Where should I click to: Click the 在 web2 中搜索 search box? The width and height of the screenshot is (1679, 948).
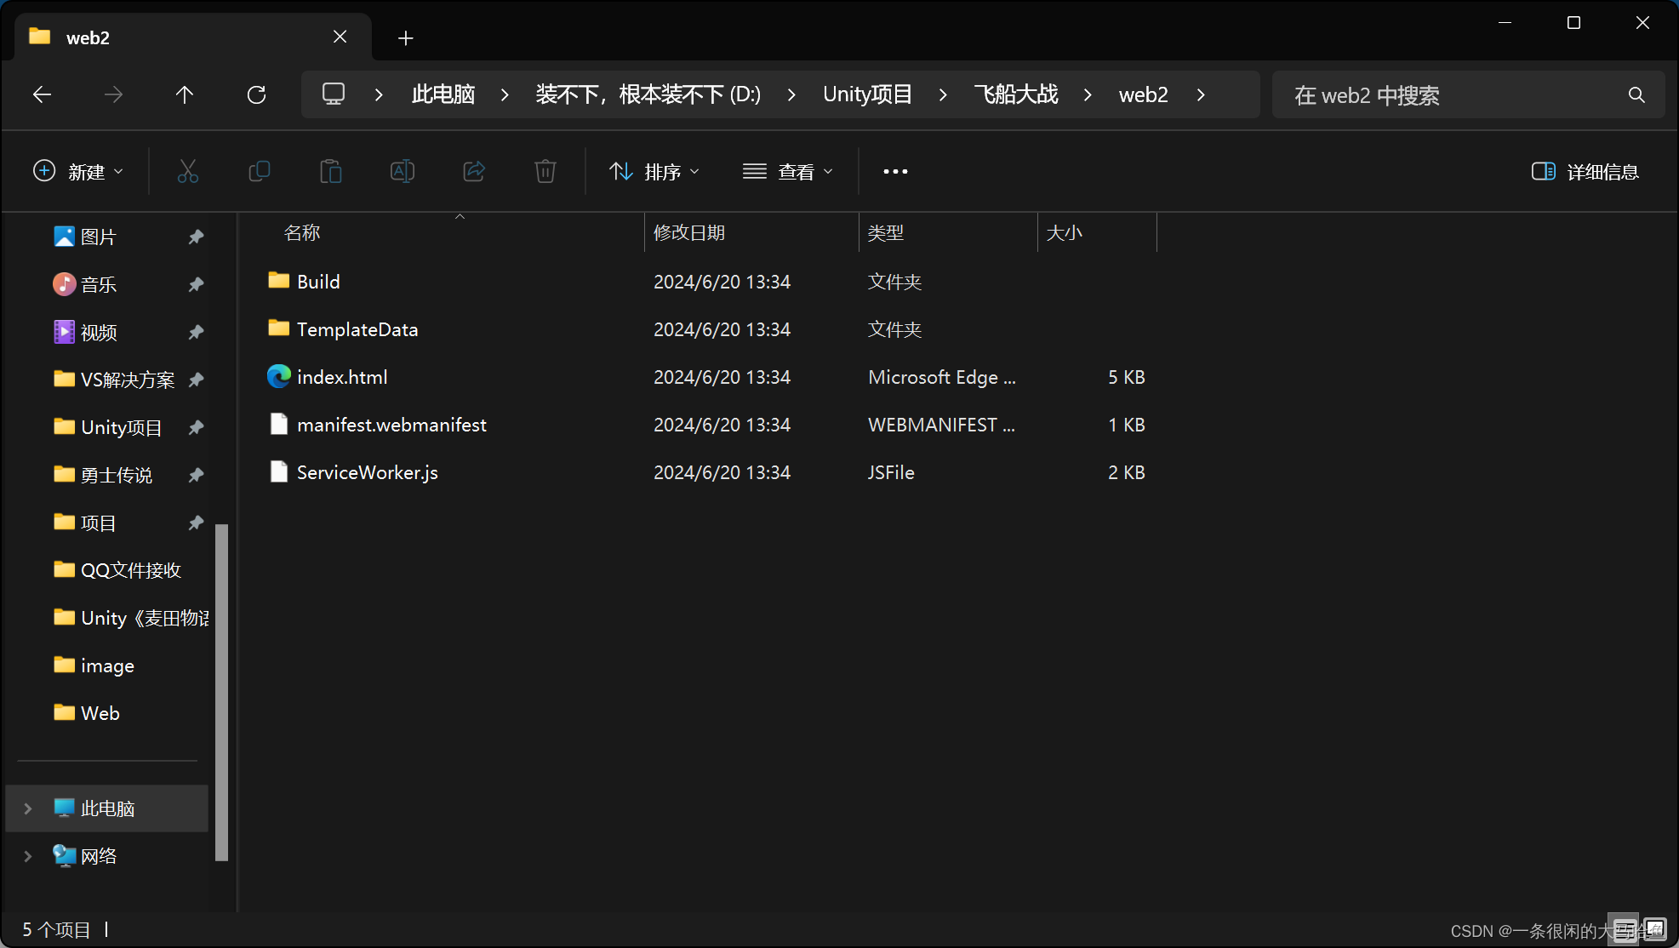tap(1455, 95)
